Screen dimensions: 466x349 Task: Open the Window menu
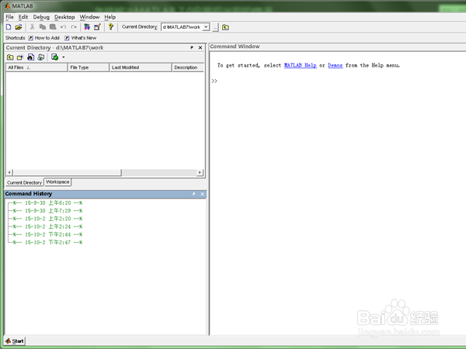coord(89,17)
